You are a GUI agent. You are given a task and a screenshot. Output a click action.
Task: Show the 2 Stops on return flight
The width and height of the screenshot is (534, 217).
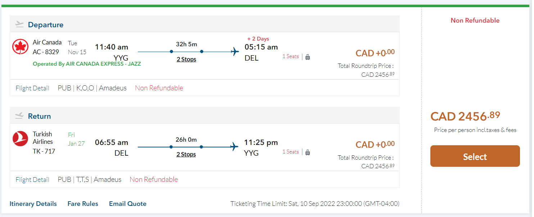[x=186, y=155]
